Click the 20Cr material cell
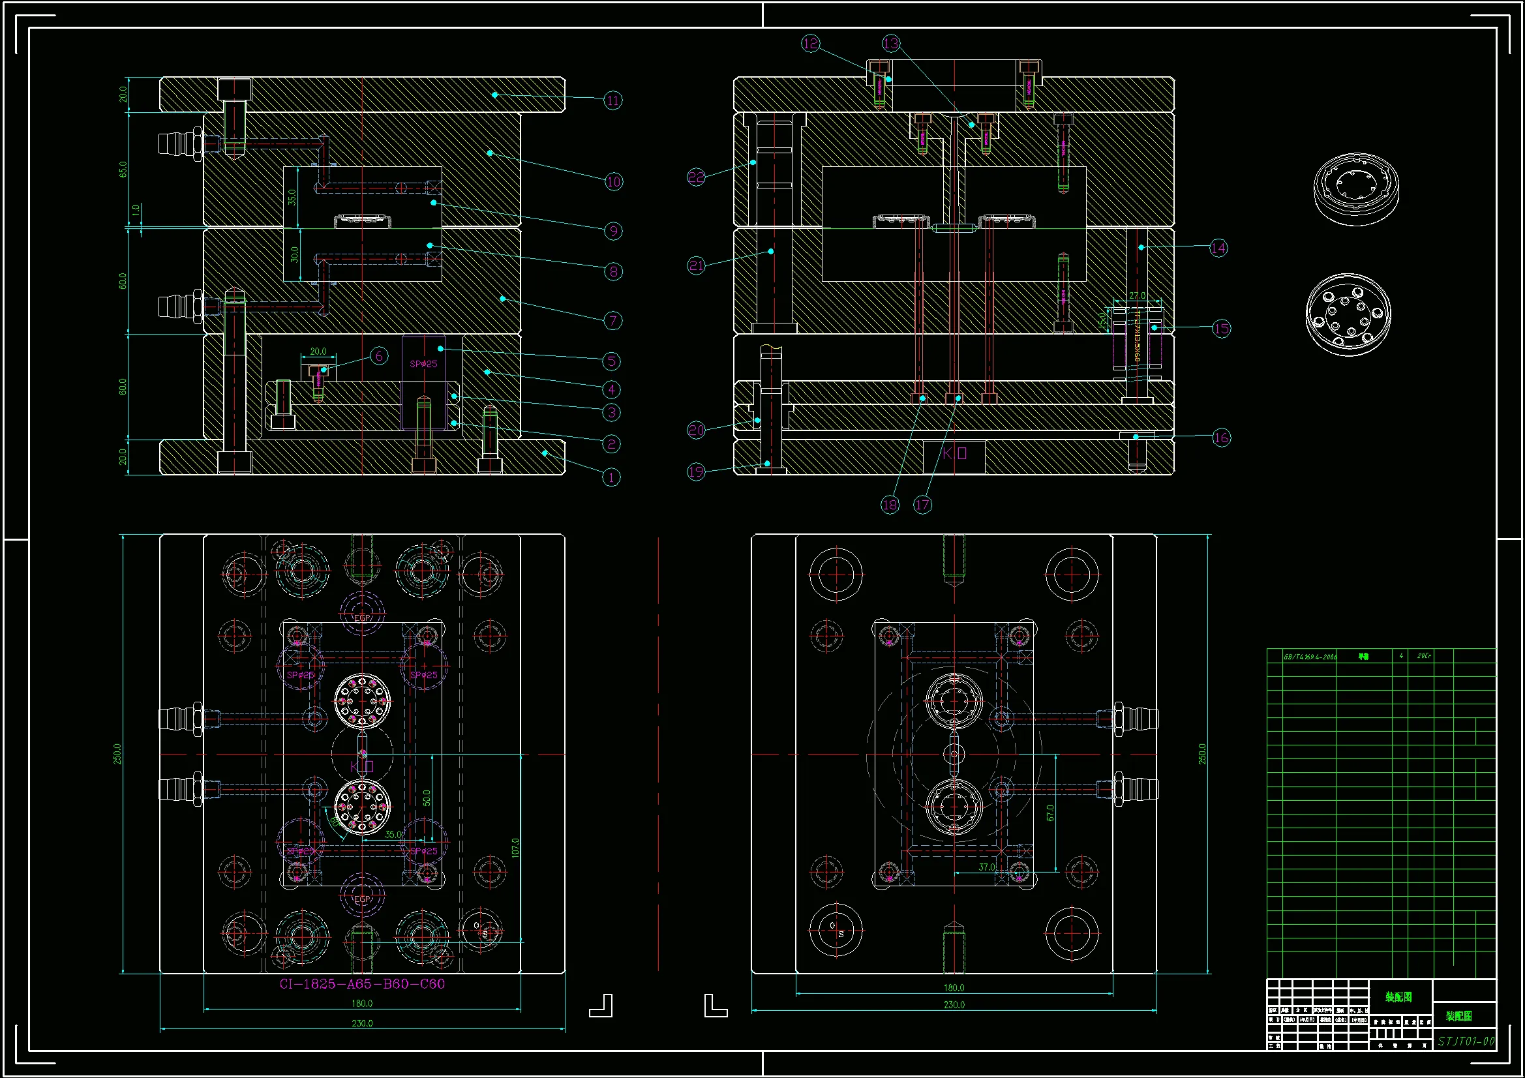This screenshot has width=1525, height=1078. (1423, 655)
